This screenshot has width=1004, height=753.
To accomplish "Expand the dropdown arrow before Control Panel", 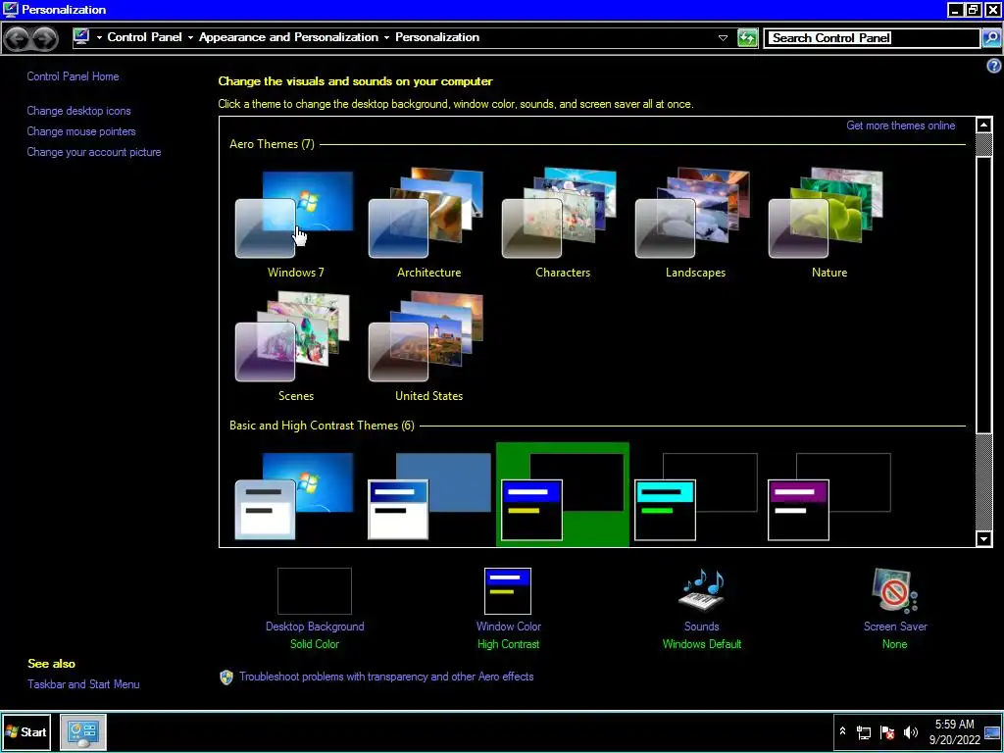I will click(x=99, y=38).
